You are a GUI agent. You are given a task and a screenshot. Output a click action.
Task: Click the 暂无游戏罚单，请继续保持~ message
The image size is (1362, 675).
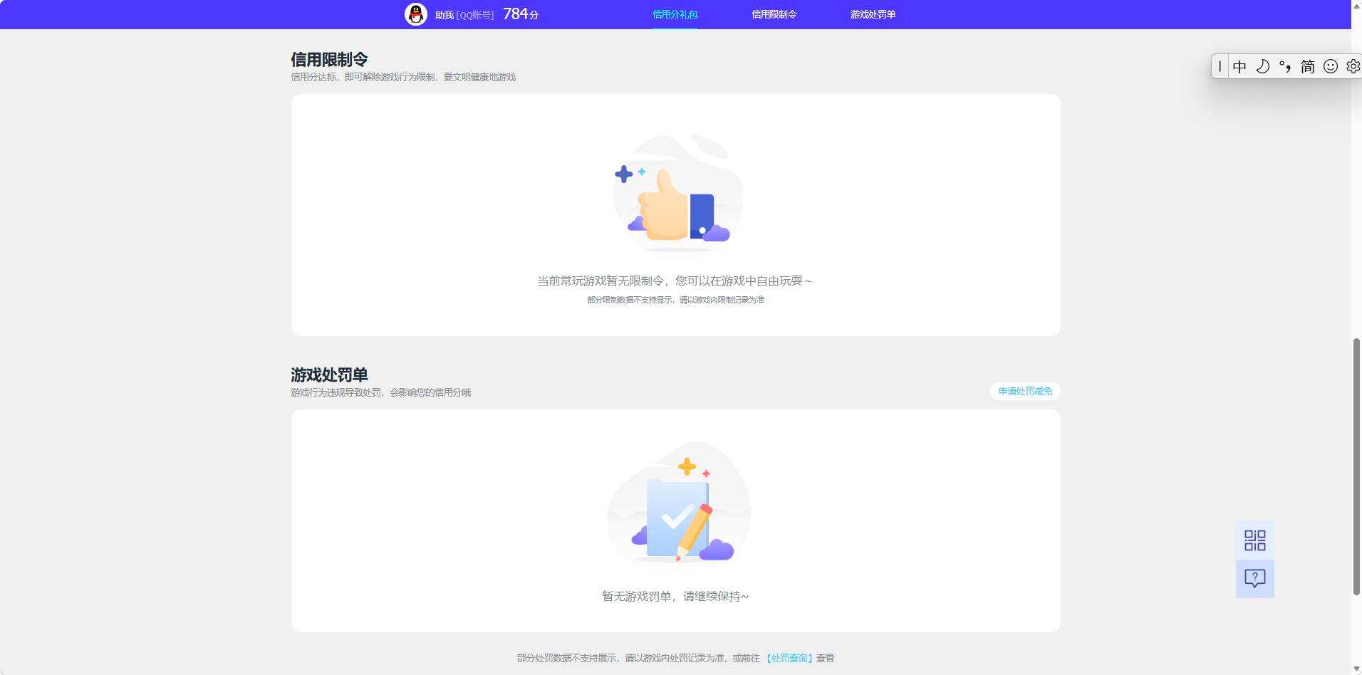[x=675, y=596]
